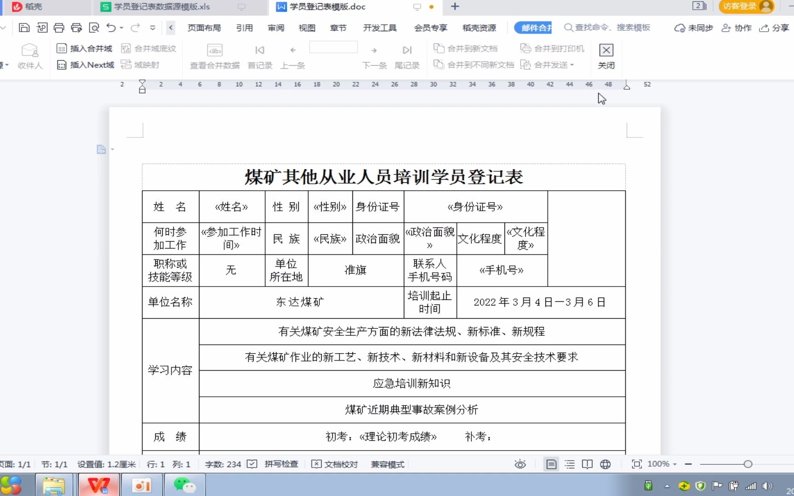This screenshot has width=794, height=496.
Task: Click the window count indicator icon
Action: (699, 6)
